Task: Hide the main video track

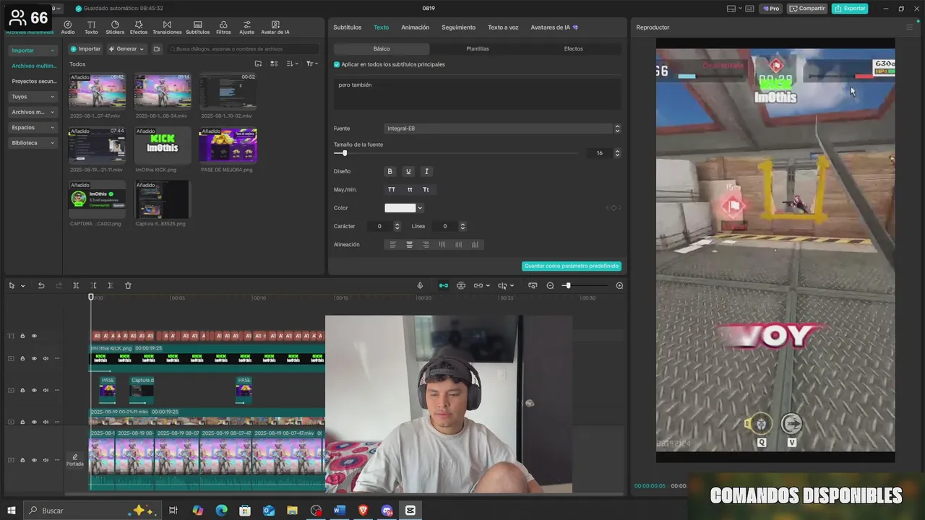Action: tap(34, 460)
